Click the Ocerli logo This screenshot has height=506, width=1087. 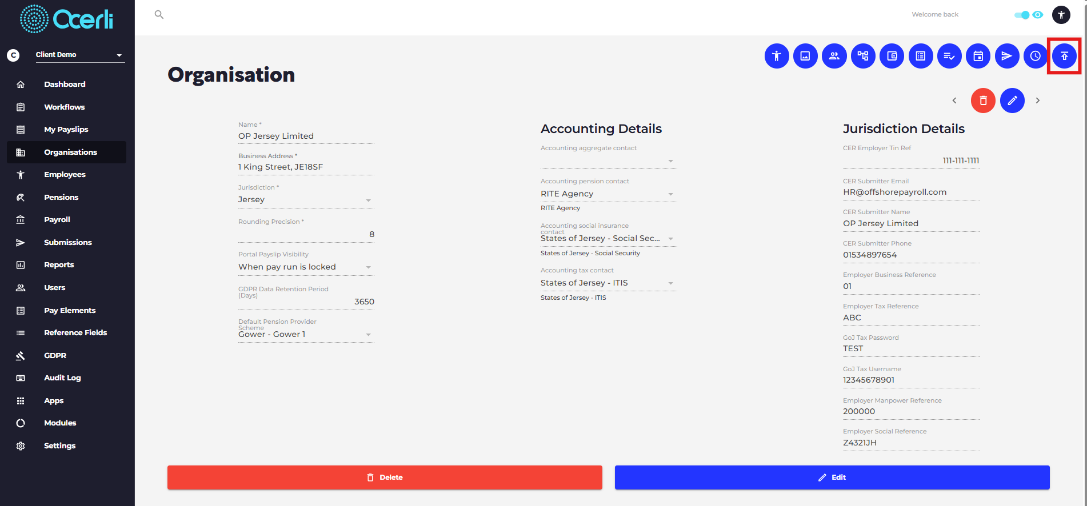pos(67,19)
